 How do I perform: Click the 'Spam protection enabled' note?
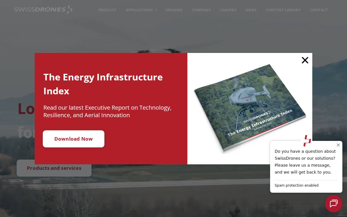(x=296, y=185)
